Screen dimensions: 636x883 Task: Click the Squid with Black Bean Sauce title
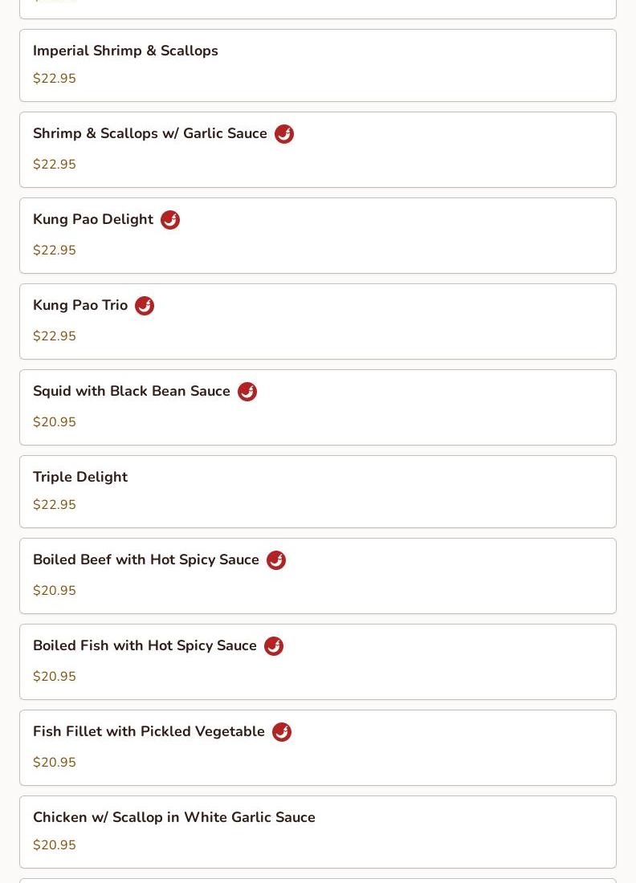[x=132, y=391]
